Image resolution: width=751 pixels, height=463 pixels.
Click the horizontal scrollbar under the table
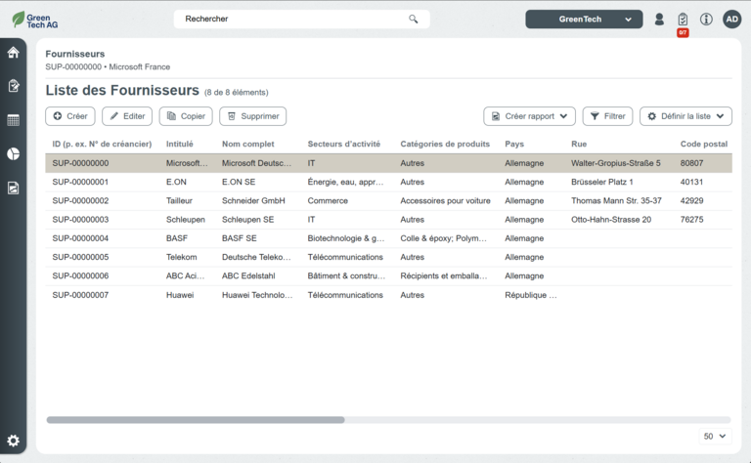point(196,420)
